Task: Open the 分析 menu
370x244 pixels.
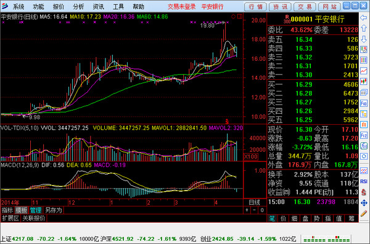Action: pyautogui.click(x=78, y=7)
